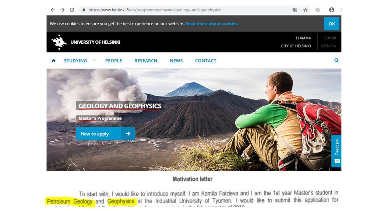The width and height of the screenshot is (377, 211).
Task: Open the translate page icon
Action: (x=295, y=10)
